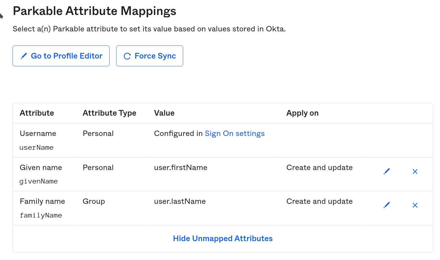The image size is (440, 260).
Task: Select the Attribute column header
Action: pyautogui.click(x=37, y=113)
